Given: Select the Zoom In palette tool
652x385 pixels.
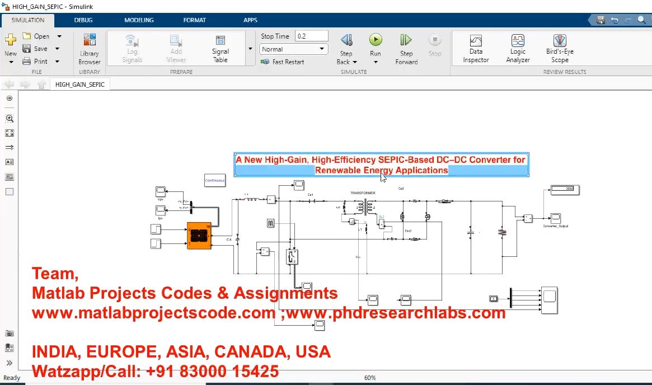Looking at the screenshot, I should point(10,119).
